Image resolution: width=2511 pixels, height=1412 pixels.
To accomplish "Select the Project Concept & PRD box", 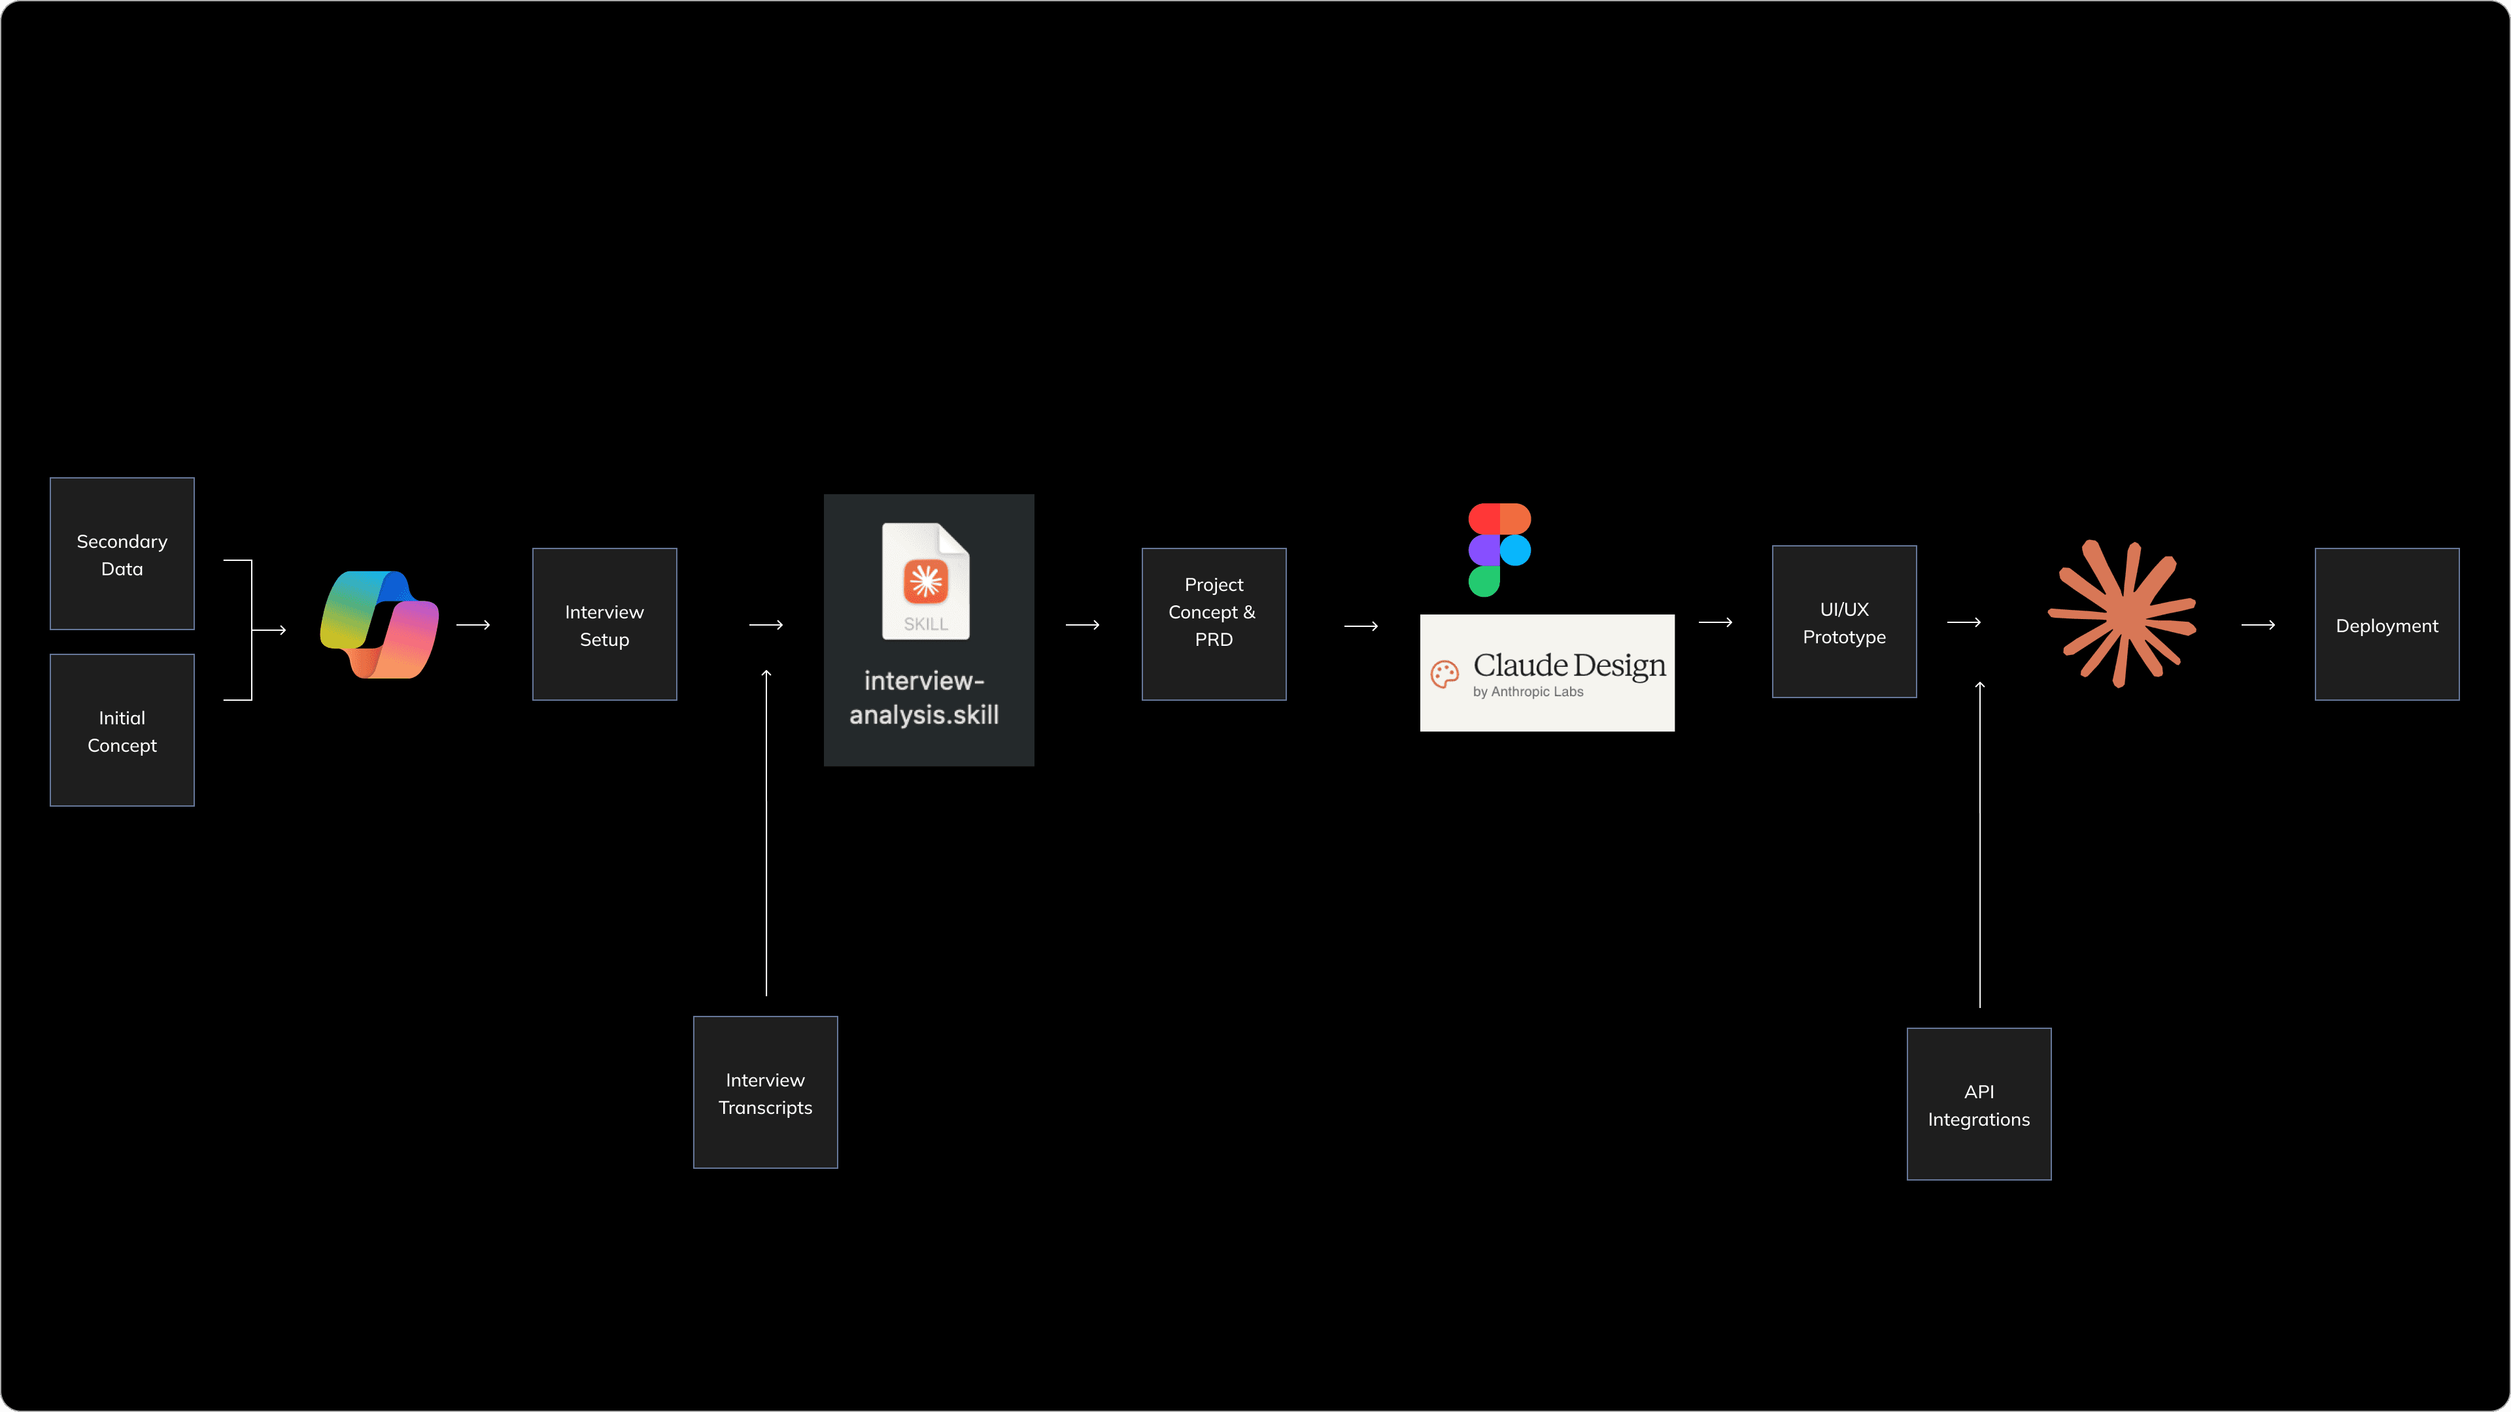I will 1214,625.
